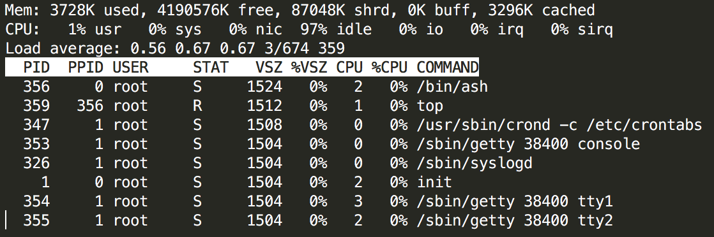
Task: Click the 97% idle CPU value
Action: coord(336,29)
